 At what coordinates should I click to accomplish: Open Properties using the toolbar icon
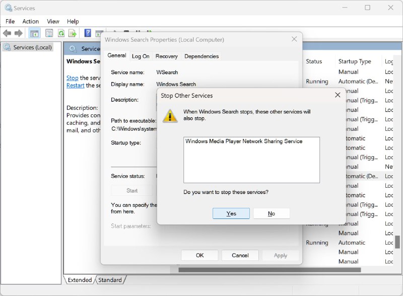[x=49, y=33]
